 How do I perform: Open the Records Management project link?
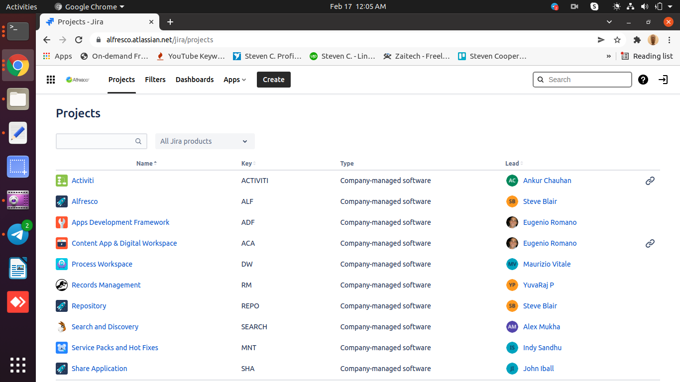(x=106, y=285)
